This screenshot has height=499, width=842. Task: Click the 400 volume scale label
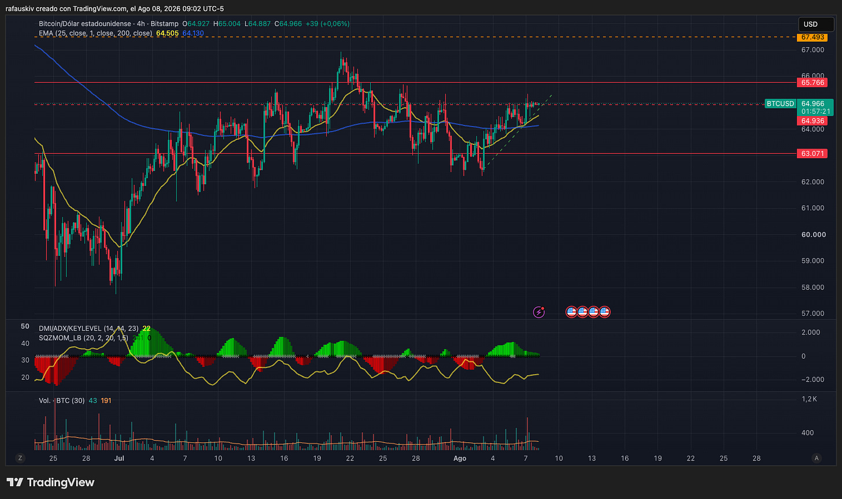[808, 433]
